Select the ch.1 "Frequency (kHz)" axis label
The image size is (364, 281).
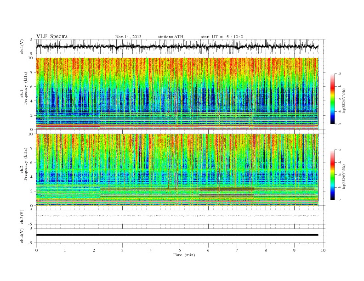25,88
